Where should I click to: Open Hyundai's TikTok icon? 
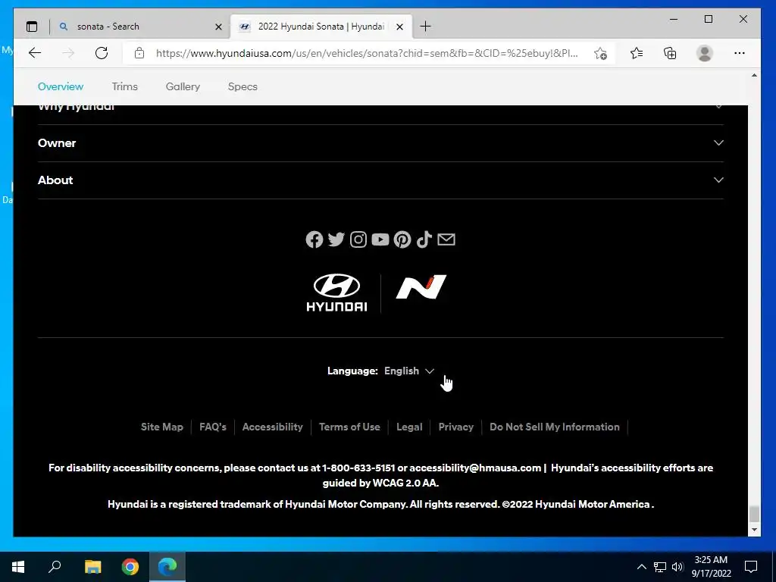tap(424, 239)
